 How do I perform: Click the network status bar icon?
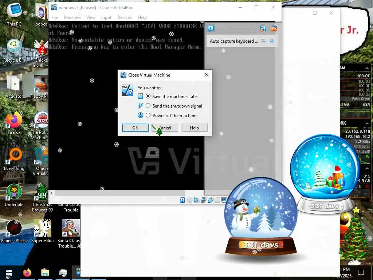point(203,200)
